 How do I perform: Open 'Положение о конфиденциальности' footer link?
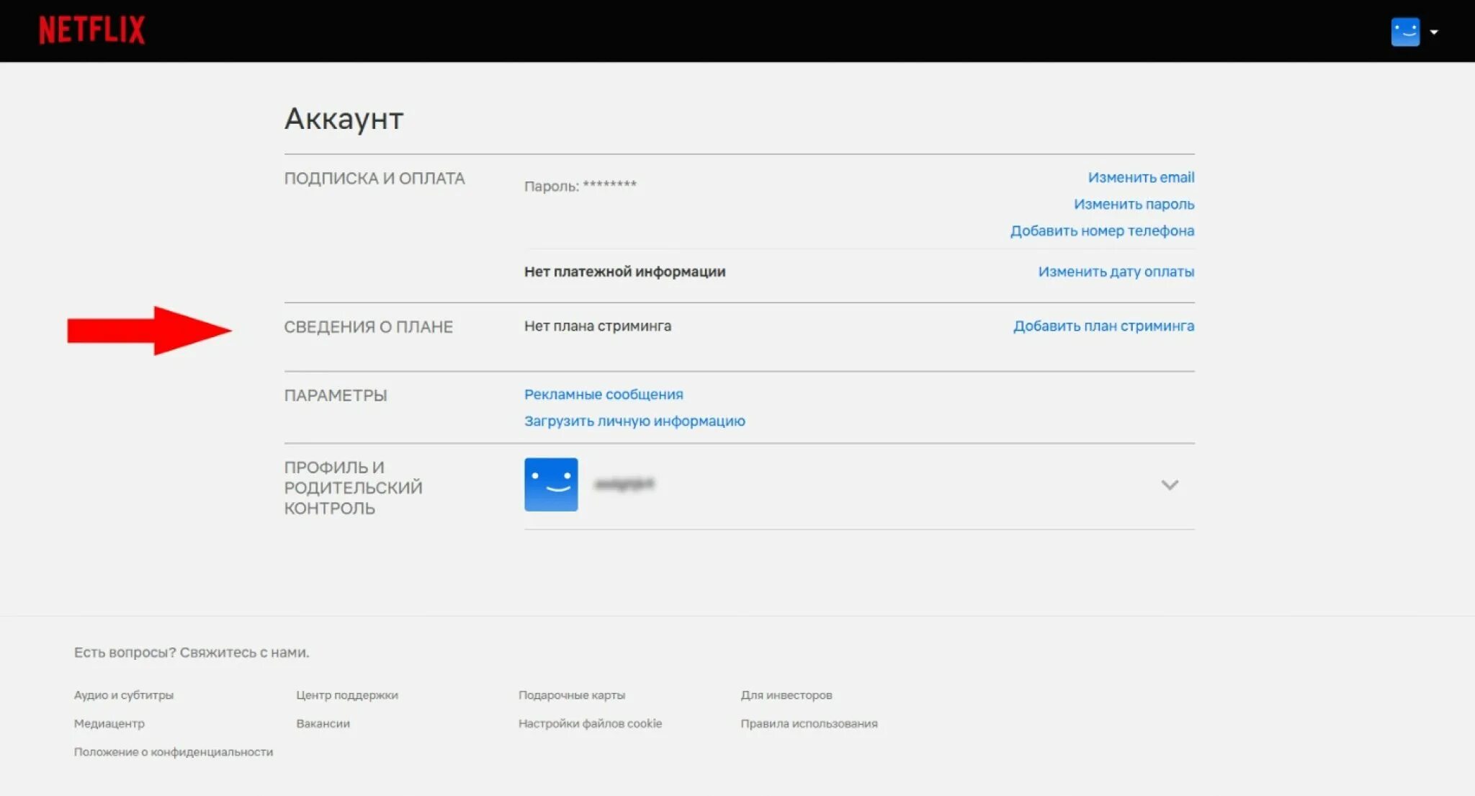point(174,751)
